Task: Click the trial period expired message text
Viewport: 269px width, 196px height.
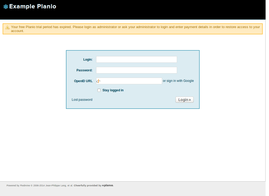Action: click(135, 29)
